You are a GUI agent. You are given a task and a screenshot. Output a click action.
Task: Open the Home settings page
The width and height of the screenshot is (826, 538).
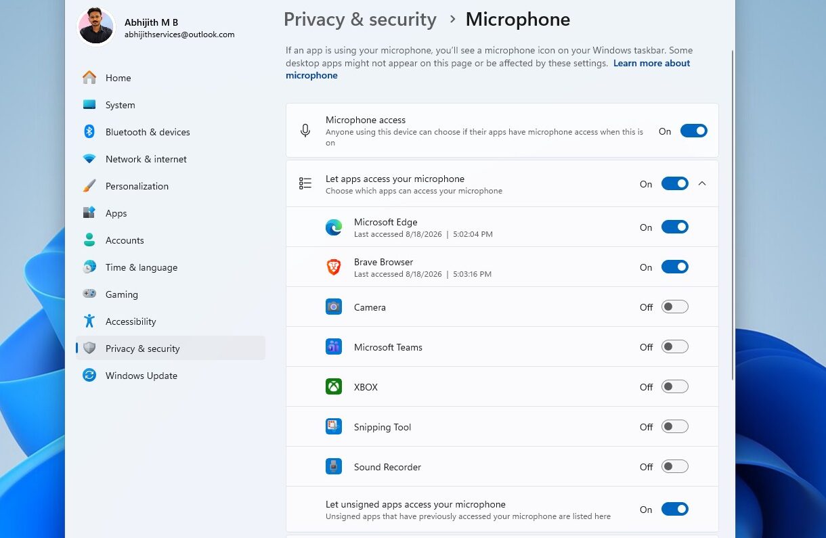pos(171,78)
